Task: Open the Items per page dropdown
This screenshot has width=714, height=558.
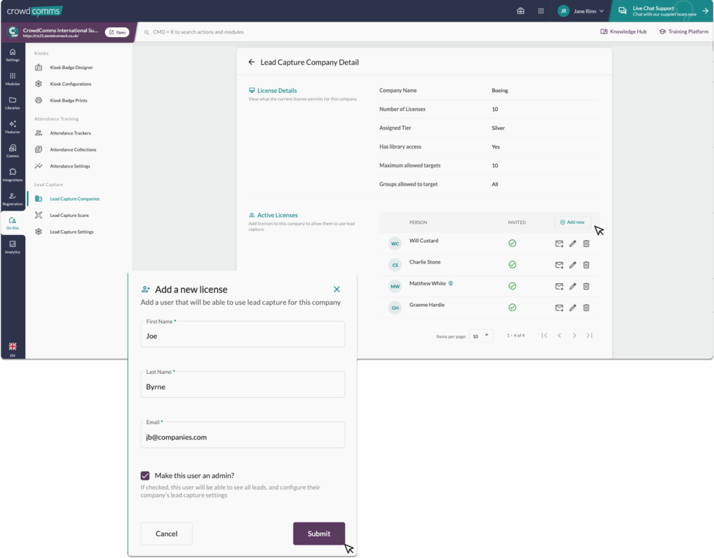Action: 481,335
